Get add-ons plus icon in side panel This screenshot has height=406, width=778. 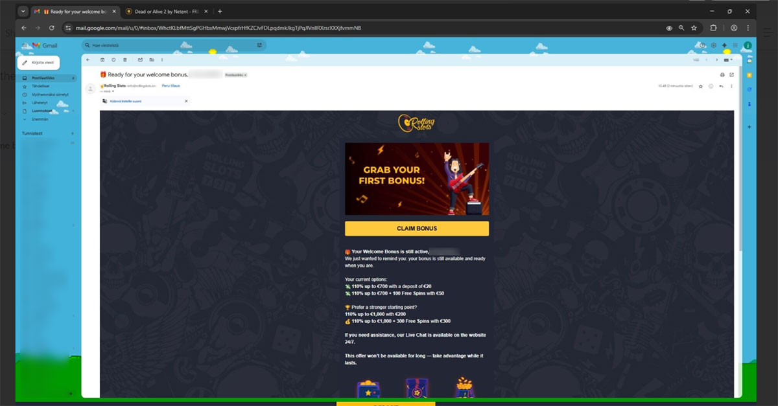(x=749, y=127)
